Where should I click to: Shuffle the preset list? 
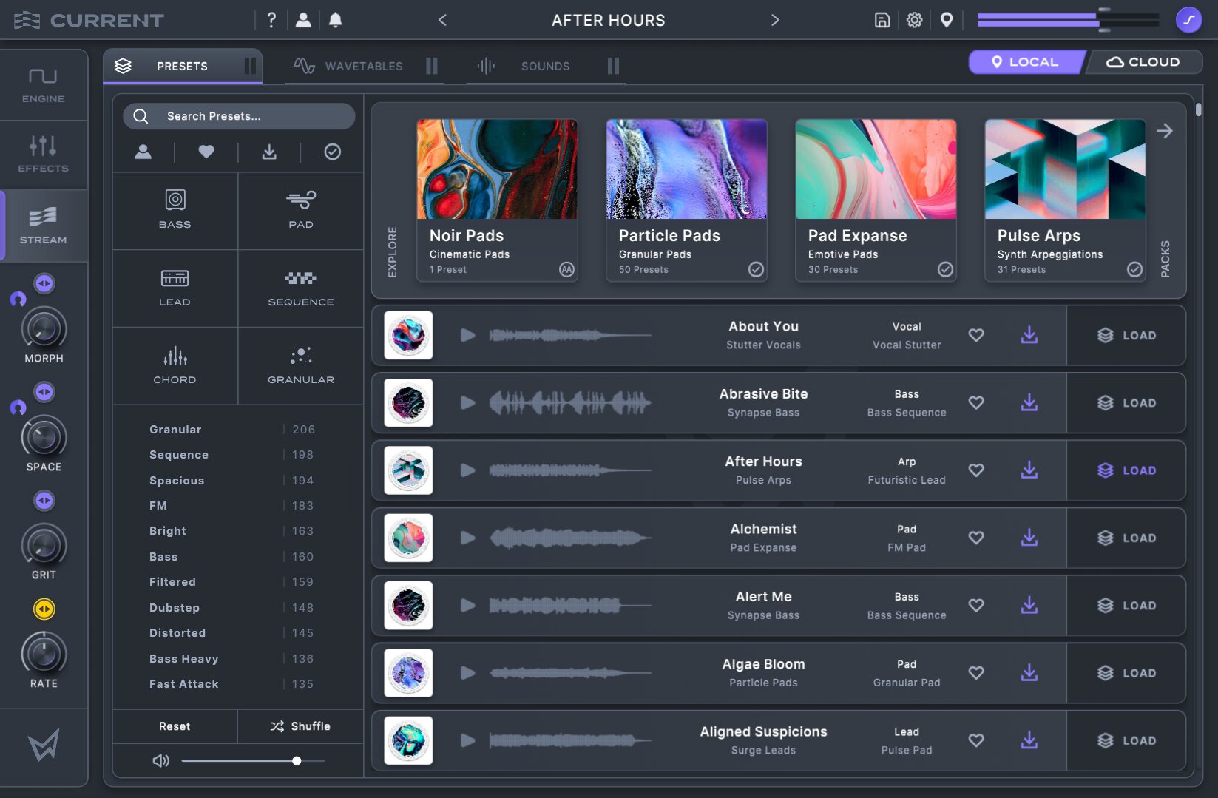[300, 726]
